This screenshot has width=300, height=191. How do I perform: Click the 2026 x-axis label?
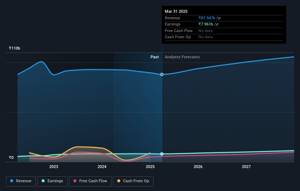point(198,167)
